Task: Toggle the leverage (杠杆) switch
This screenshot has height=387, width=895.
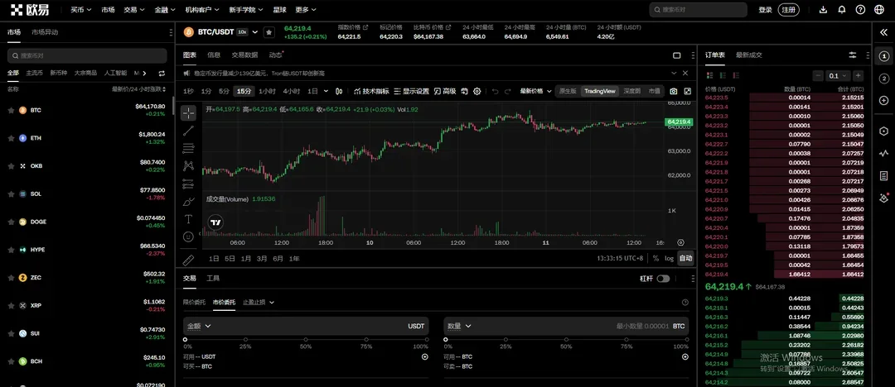Action: [x=663, y=279]
